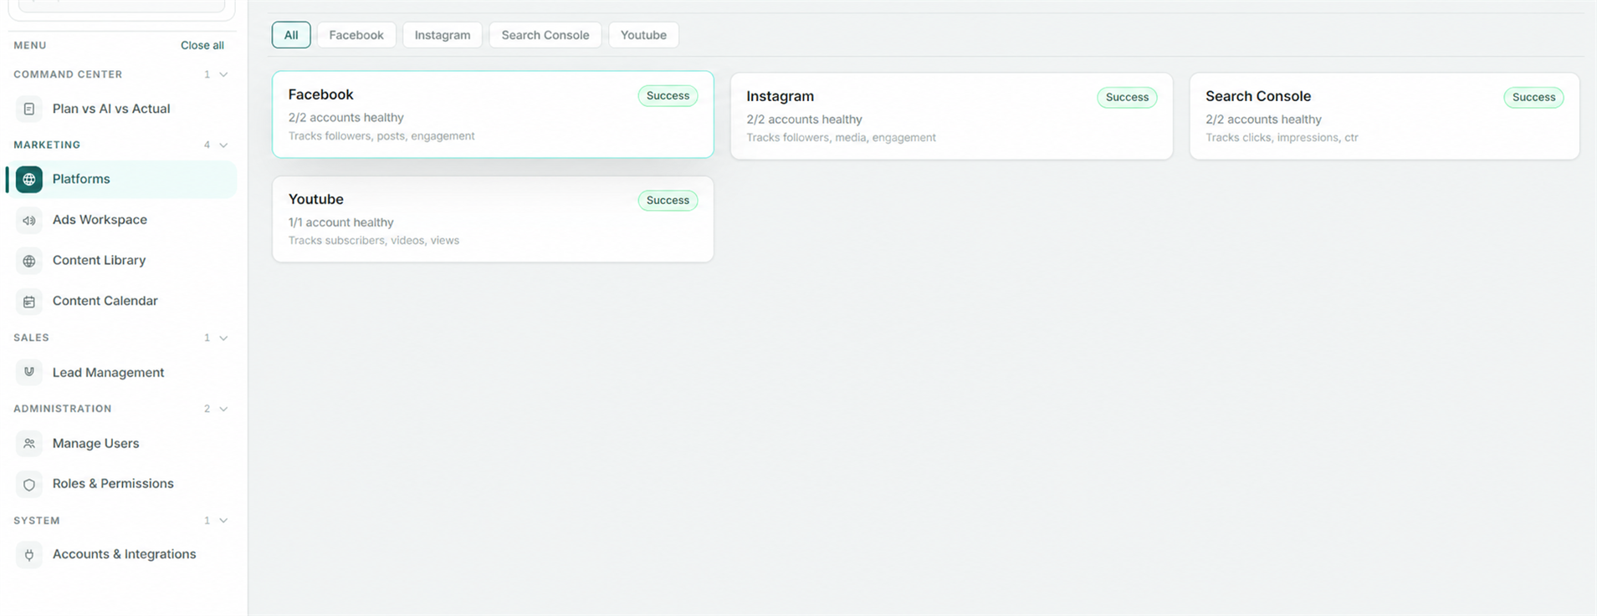The width and height of the screenshot is (1597, 616).
Task: Click "Tracks followers, media, engagement" text
Action: pos(841,137)
